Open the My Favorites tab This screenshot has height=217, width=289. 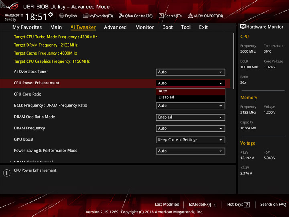click(27, 27)
